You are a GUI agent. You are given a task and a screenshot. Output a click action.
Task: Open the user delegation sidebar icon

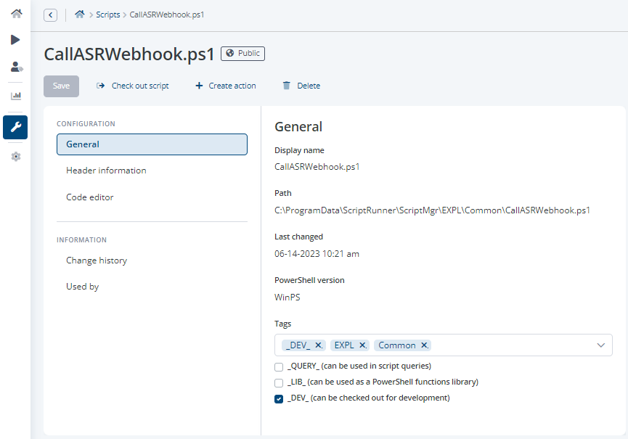[x=15, y=67]
